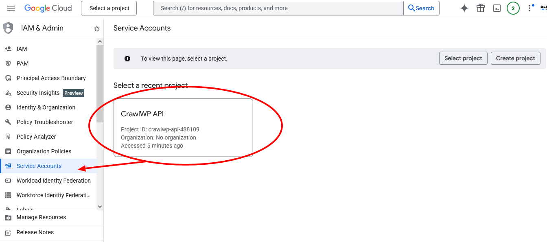Open Organization Policies in sidebar
Screen dimensions: 547x242
click(x=44, y=151)
